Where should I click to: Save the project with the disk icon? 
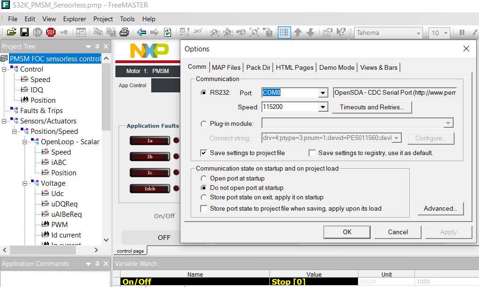[x=24, y=33]
